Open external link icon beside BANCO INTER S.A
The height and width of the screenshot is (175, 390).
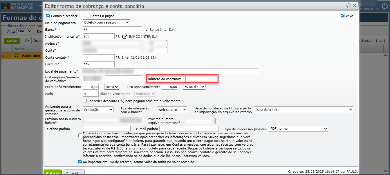click(124, 37)
